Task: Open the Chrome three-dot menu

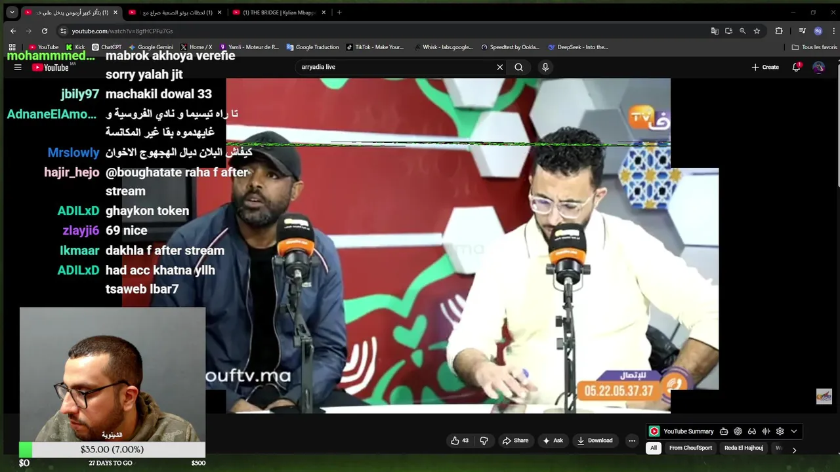Action: 833,31
